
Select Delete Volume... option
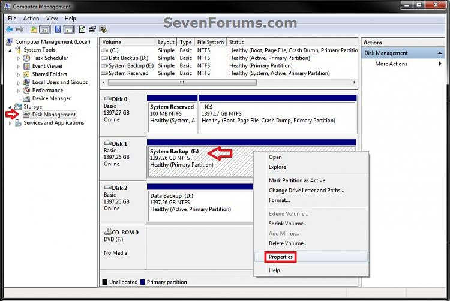tap(311, 243)
